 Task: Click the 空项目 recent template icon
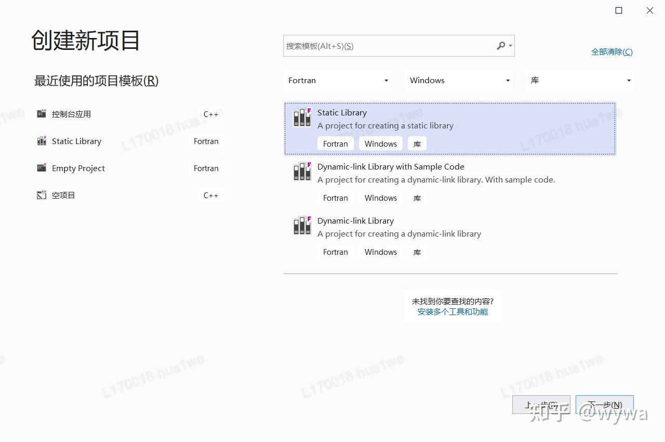click(x=41, y=195)
